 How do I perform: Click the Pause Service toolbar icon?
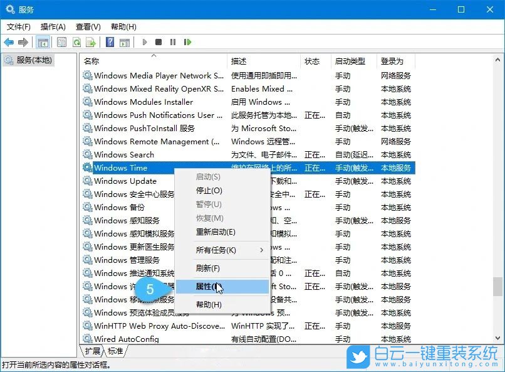click(173, 42)
